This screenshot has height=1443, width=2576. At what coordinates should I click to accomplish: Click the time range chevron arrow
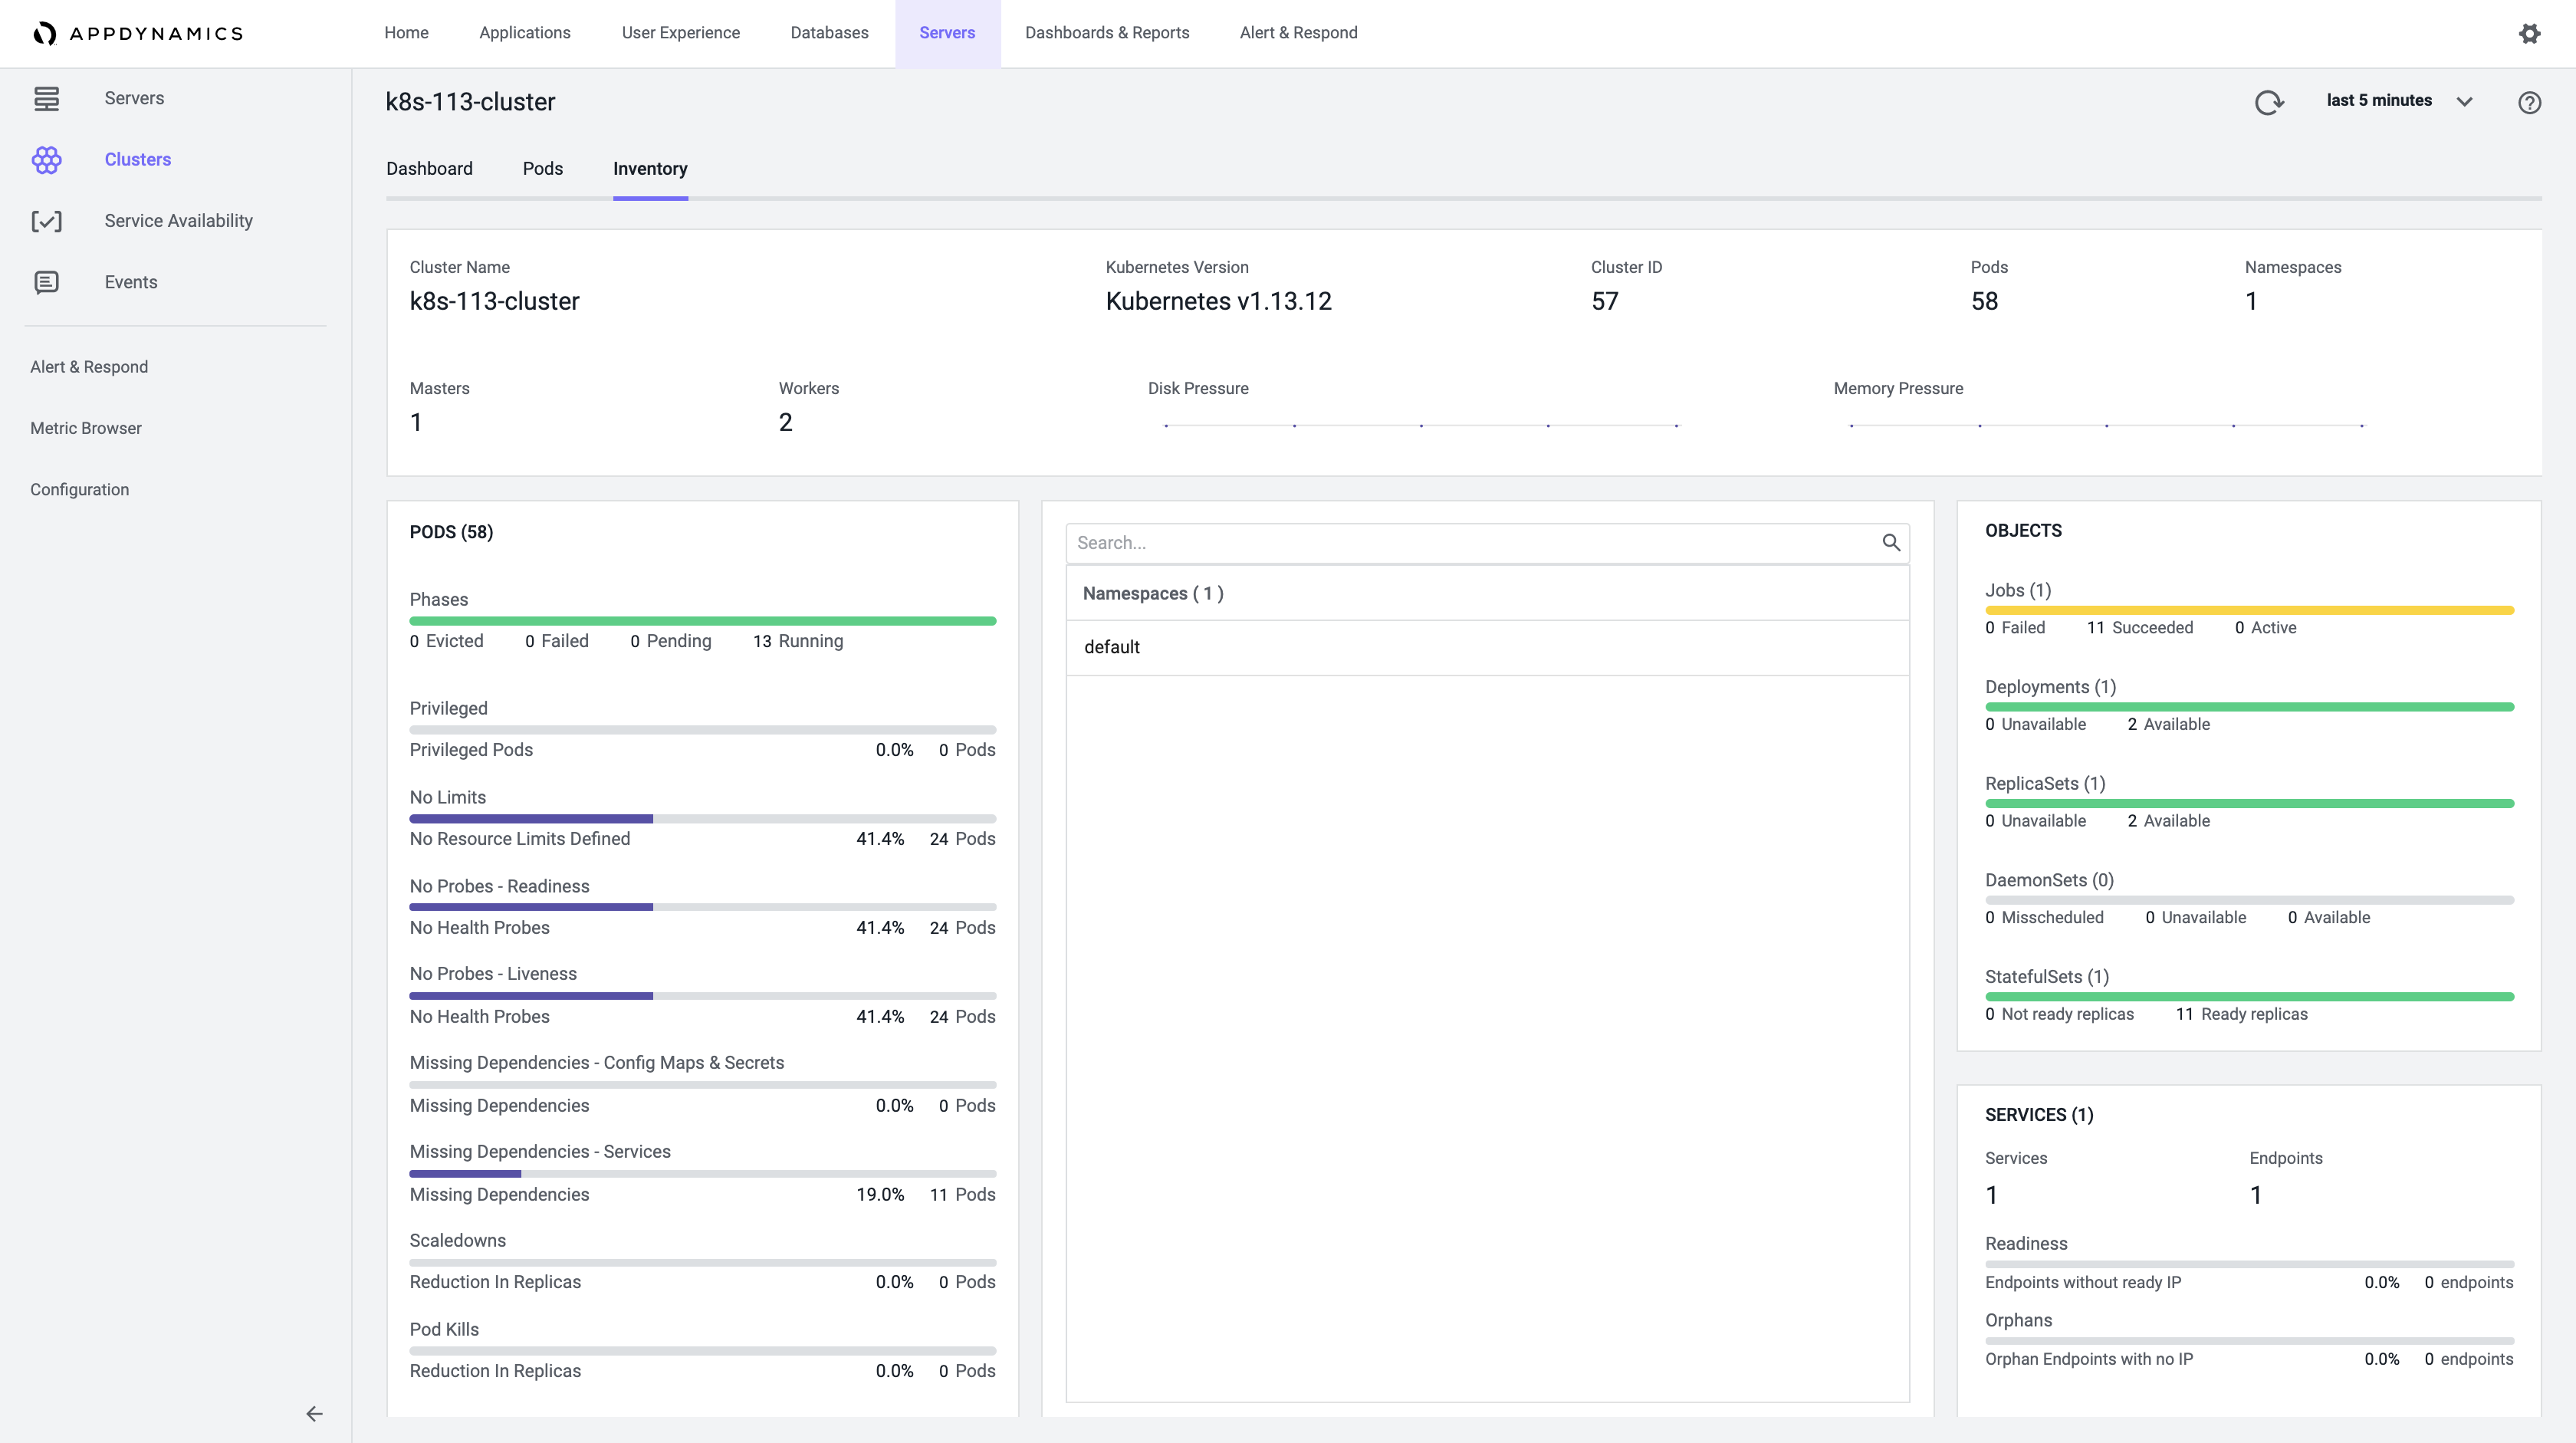pos(2464,101)
